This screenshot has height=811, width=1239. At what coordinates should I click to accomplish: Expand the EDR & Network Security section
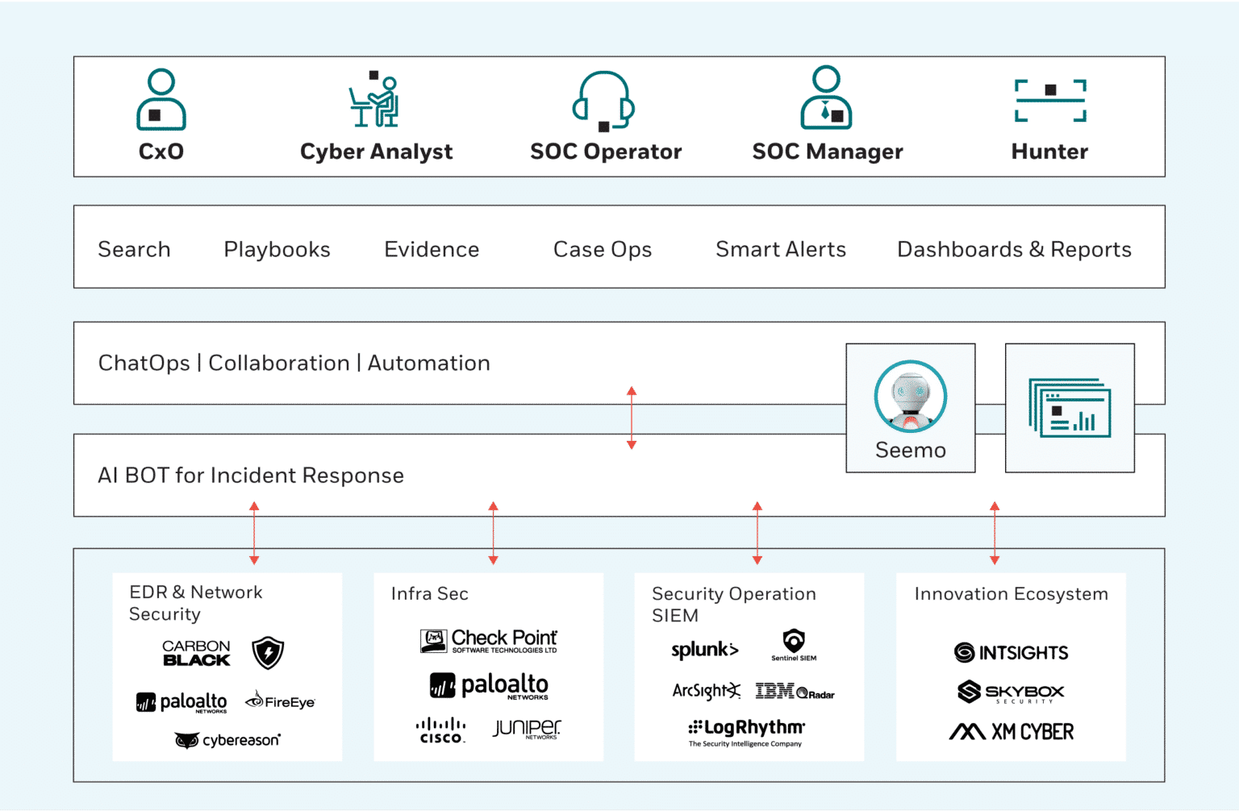[x=227, y=667]
